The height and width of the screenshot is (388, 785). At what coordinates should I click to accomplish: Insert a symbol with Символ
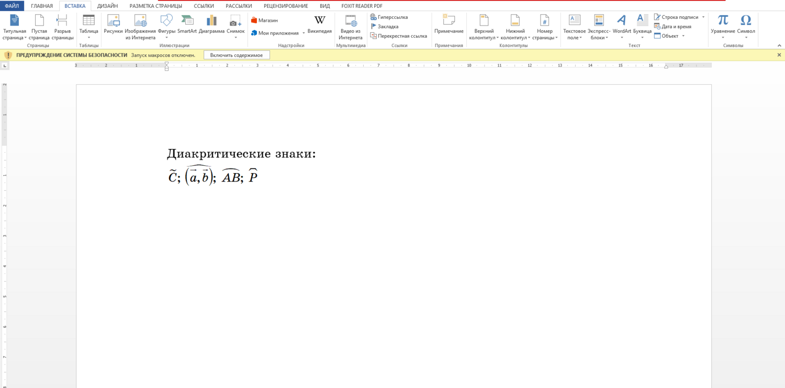(746, 24)
